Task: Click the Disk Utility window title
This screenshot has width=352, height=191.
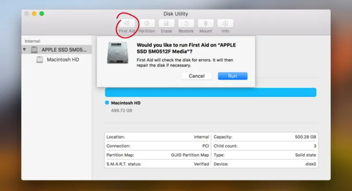Action: [176, 14]
